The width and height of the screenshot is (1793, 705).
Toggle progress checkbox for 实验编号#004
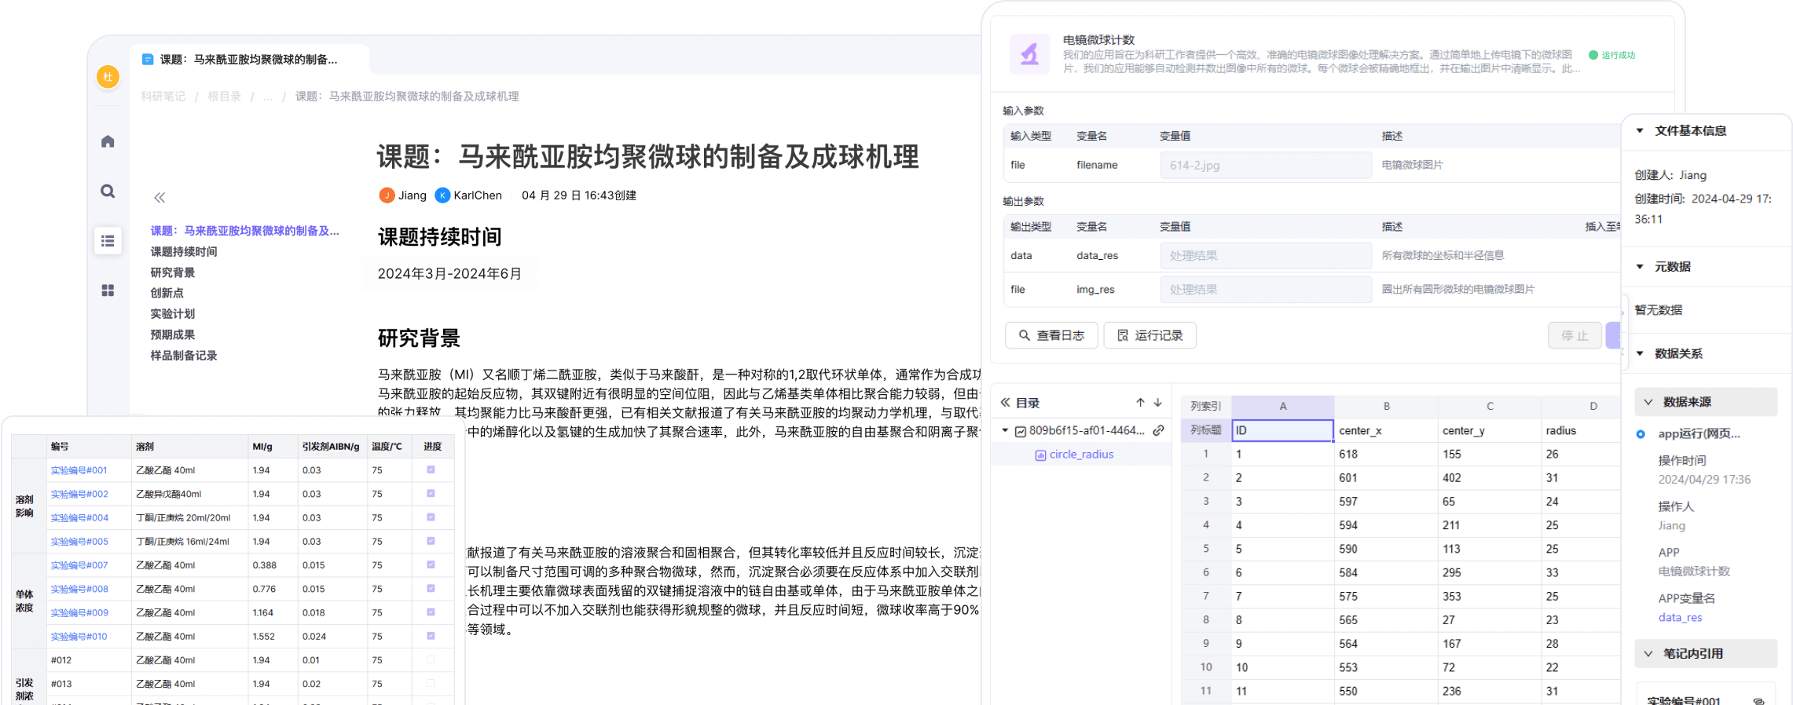click(431, 517)
